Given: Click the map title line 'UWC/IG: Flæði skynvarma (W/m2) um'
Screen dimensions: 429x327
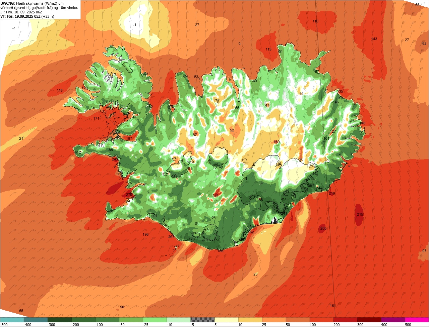Looking at the screenshot, I should 32,3.
